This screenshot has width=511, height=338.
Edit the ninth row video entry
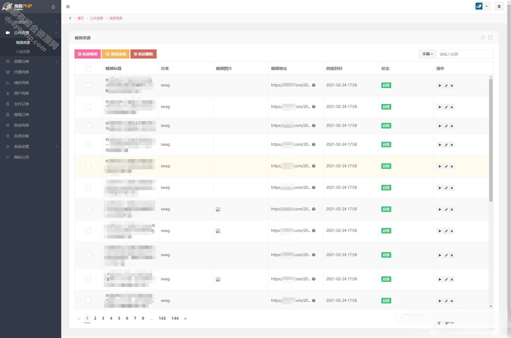point(446,255)
